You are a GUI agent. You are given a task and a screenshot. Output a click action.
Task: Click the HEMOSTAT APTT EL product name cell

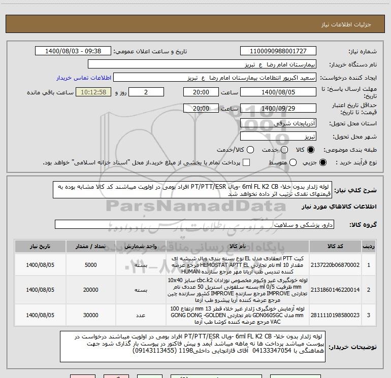(x=238, y=265)
